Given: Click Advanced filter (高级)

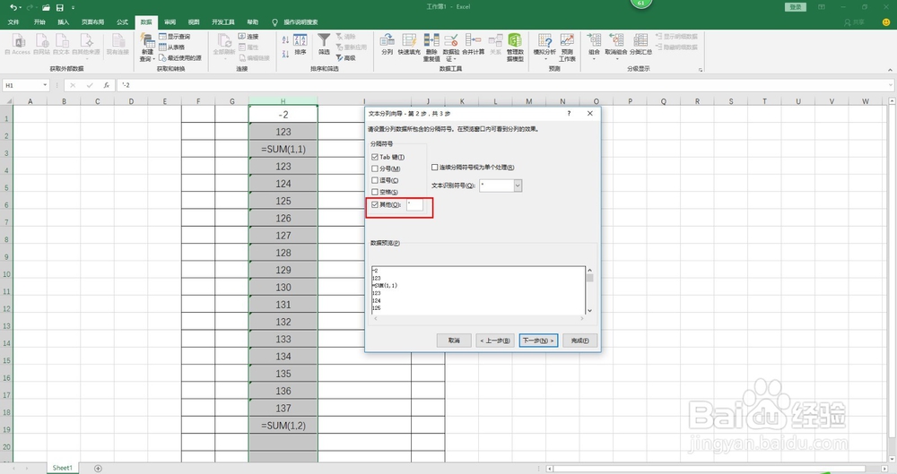Looking at the screenshot, I should click(345, 57).
